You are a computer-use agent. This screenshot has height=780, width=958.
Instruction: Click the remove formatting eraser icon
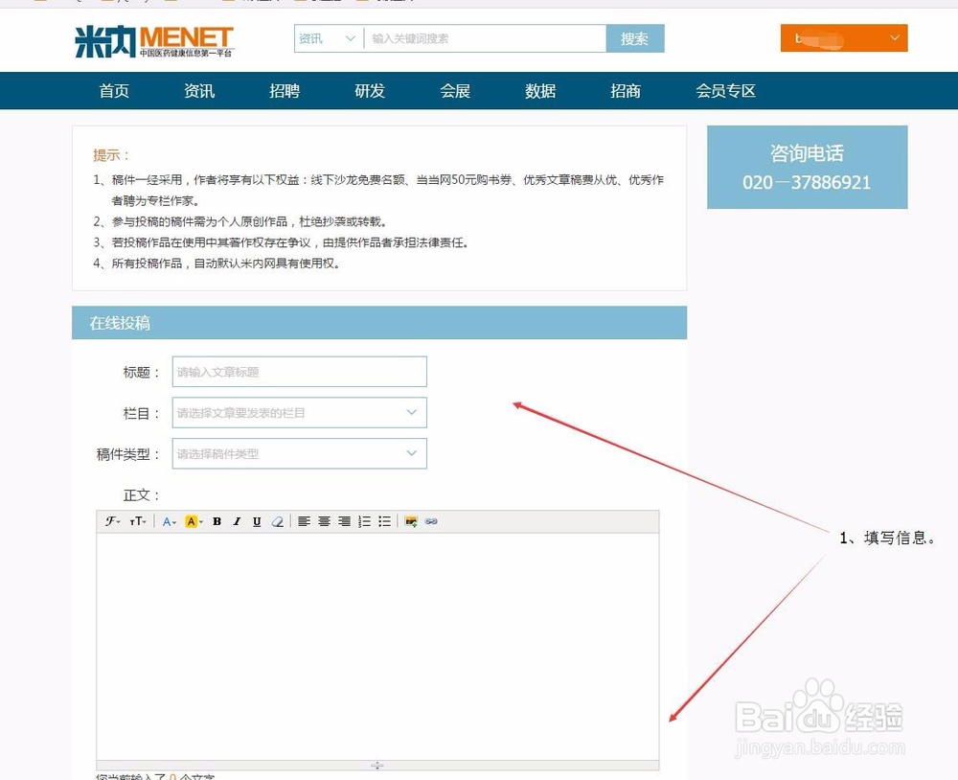click(277, 521)
